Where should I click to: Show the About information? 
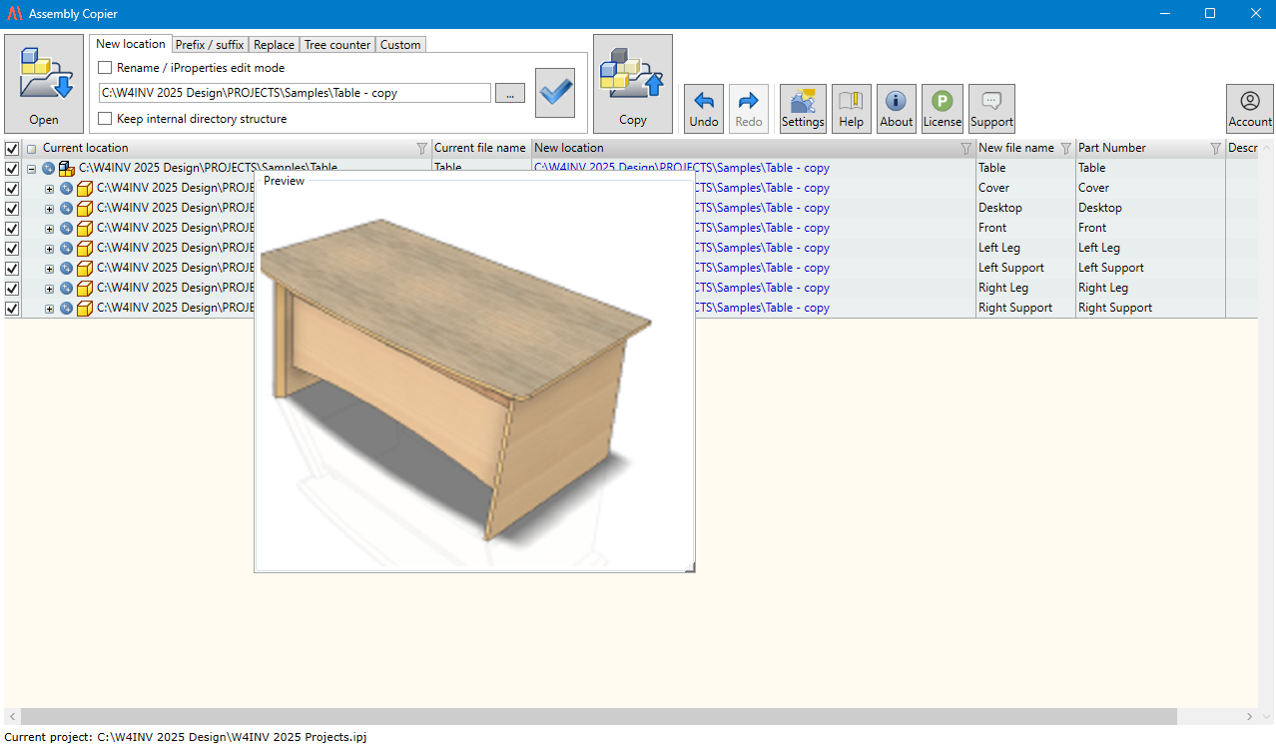point(897,109)
